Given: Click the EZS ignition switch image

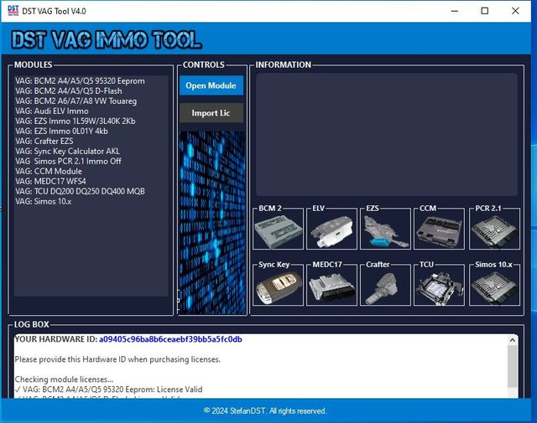Looking at the screenshot, I should tap(386, 232).
